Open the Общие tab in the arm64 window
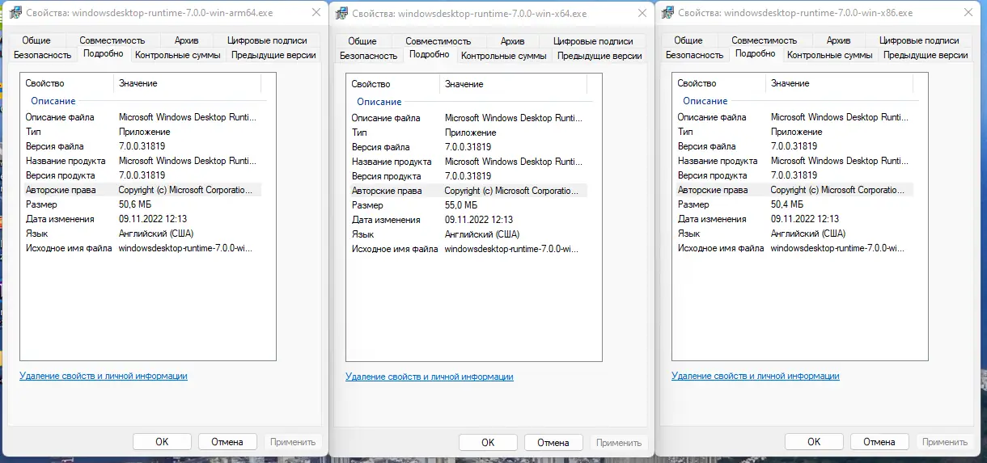This screenshot has width=987, height=463. coord(36,40)
